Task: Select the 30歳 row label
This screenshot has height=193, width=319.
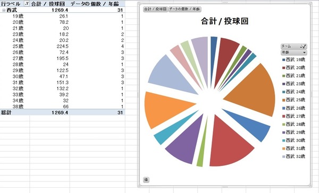Action: click(18, 76)
